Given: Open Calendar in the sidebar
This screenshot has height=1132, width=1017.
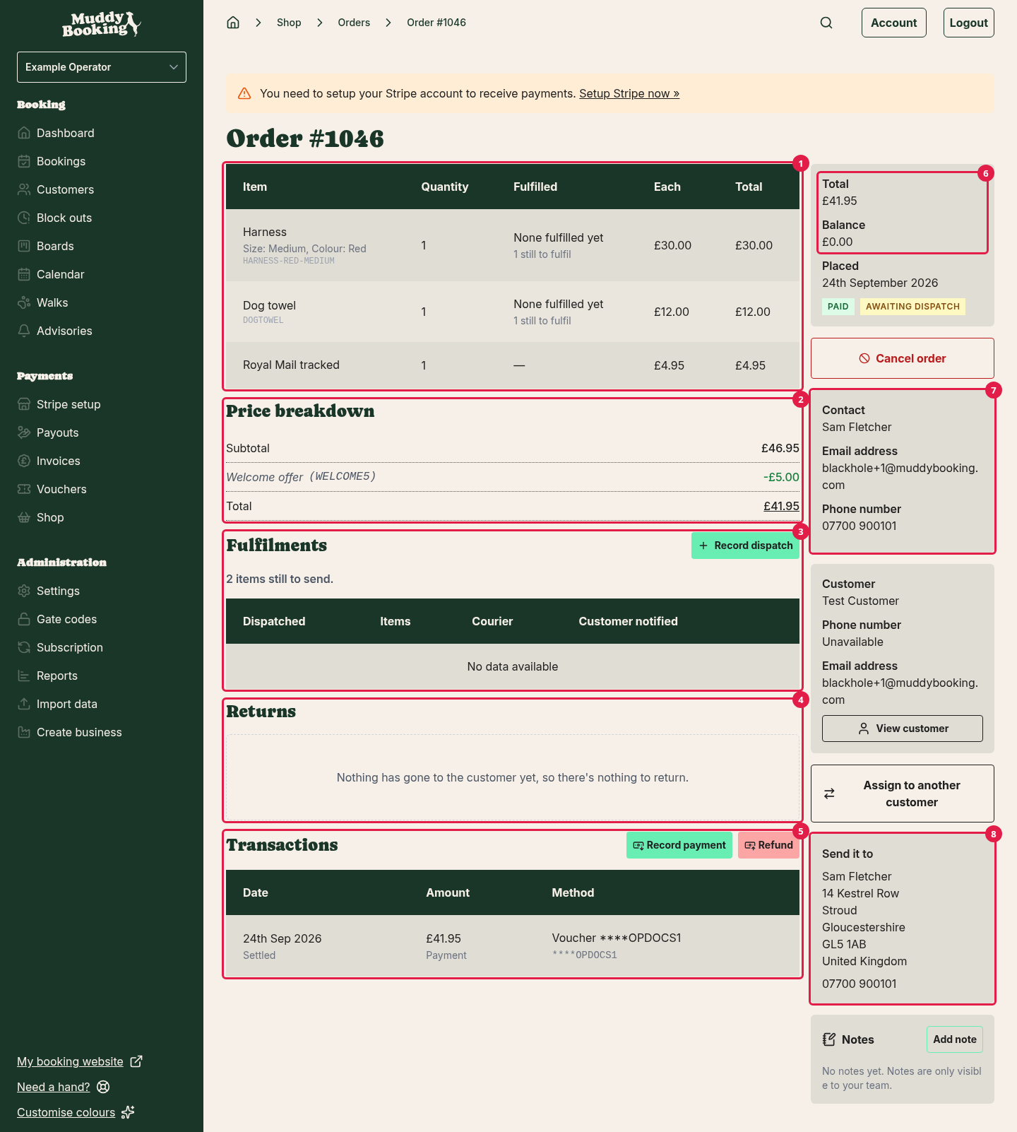Looking at the screenshot, I should coord(60,274).
